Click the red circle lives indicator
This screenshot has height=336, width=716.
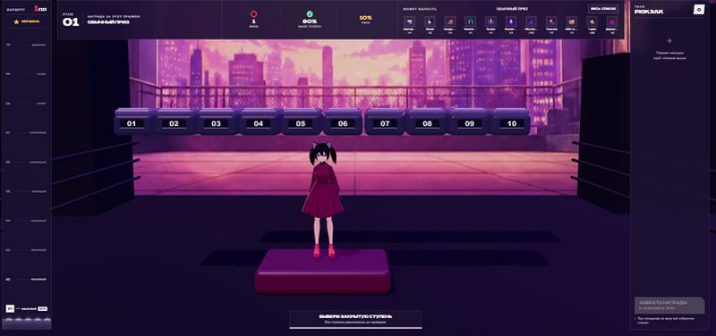point(254,13)
